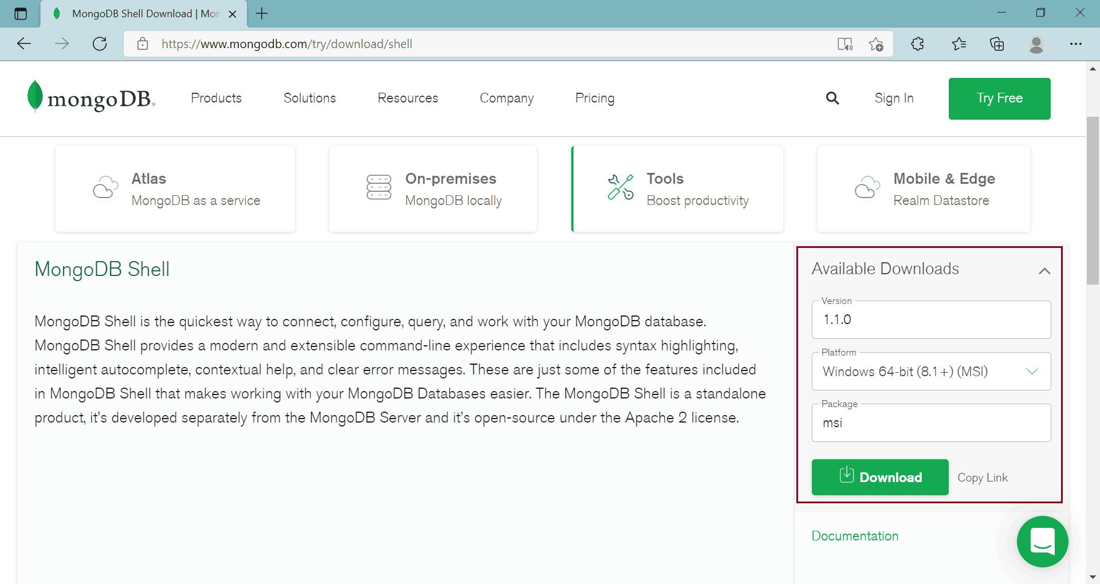Click the browser refresh icon
The height and width of the screenshot is (584, 1100).
pyautogui.click(x=100, y=44)
